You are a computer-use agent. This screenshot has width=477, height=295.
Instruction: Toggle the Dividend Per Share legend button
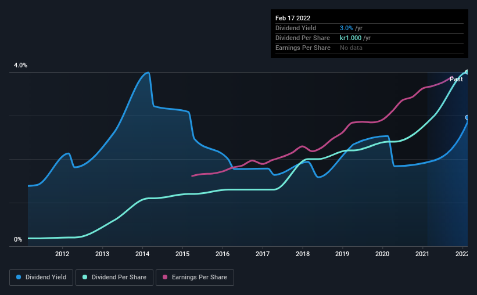tap(114, 278)
